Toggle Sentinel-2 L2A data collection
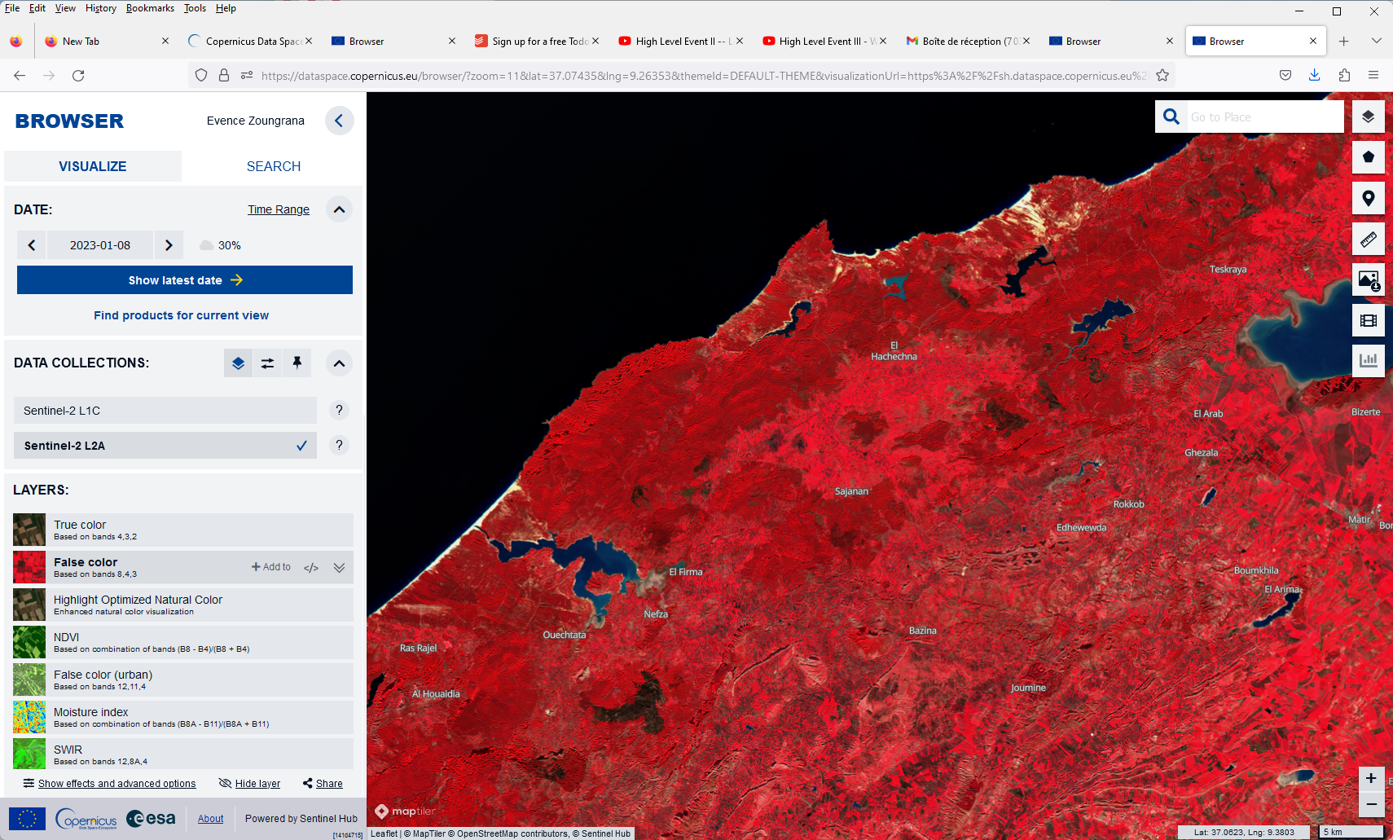 [165, 446]
